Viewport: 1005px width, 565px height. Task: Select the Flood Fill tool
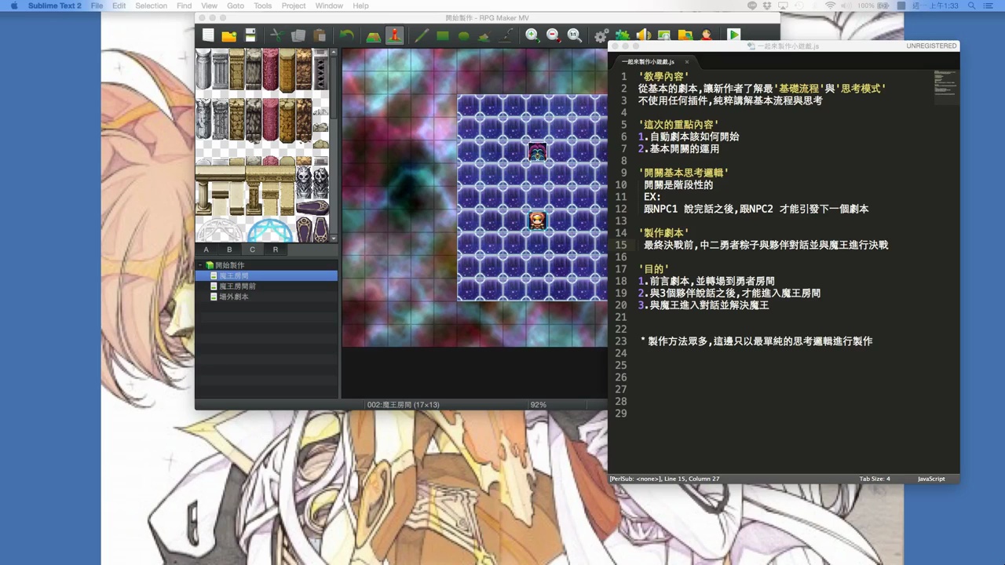[484, 35]
